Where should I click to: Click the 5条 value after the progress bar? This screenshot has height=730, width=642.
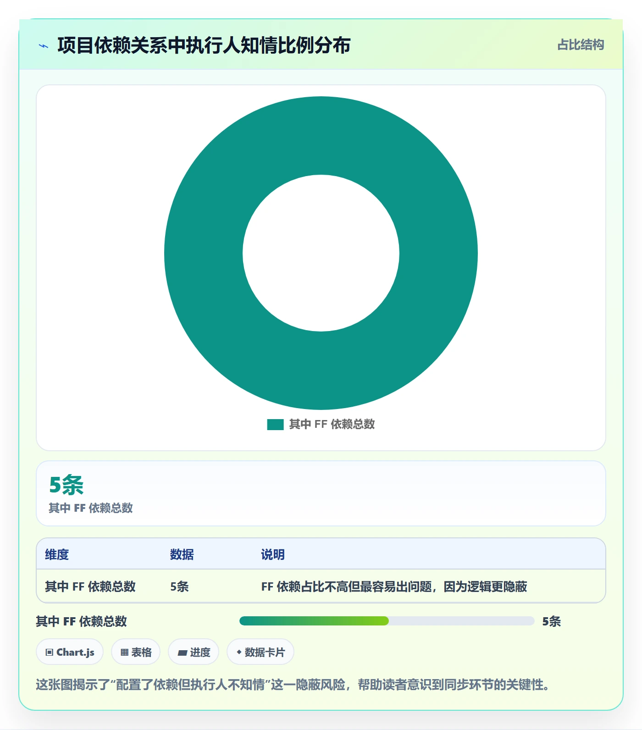(552, 621)
